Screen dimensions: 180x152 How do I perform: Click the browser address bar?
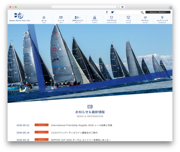click(85, 7)
